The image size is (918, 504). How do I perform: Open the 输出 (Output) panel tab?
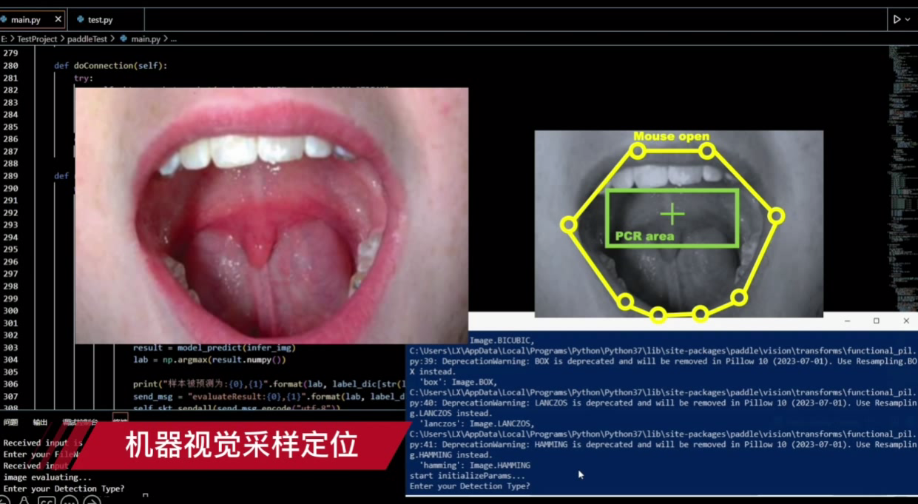point(40,422)
